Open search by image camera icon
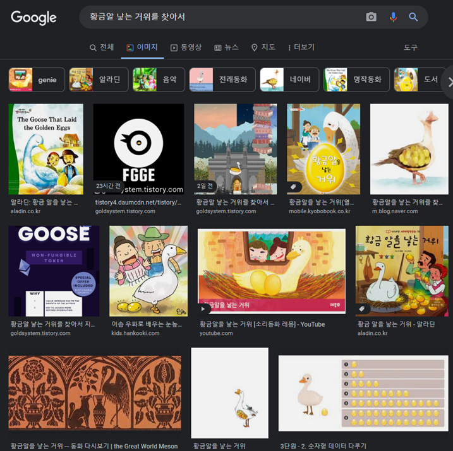 371,17
